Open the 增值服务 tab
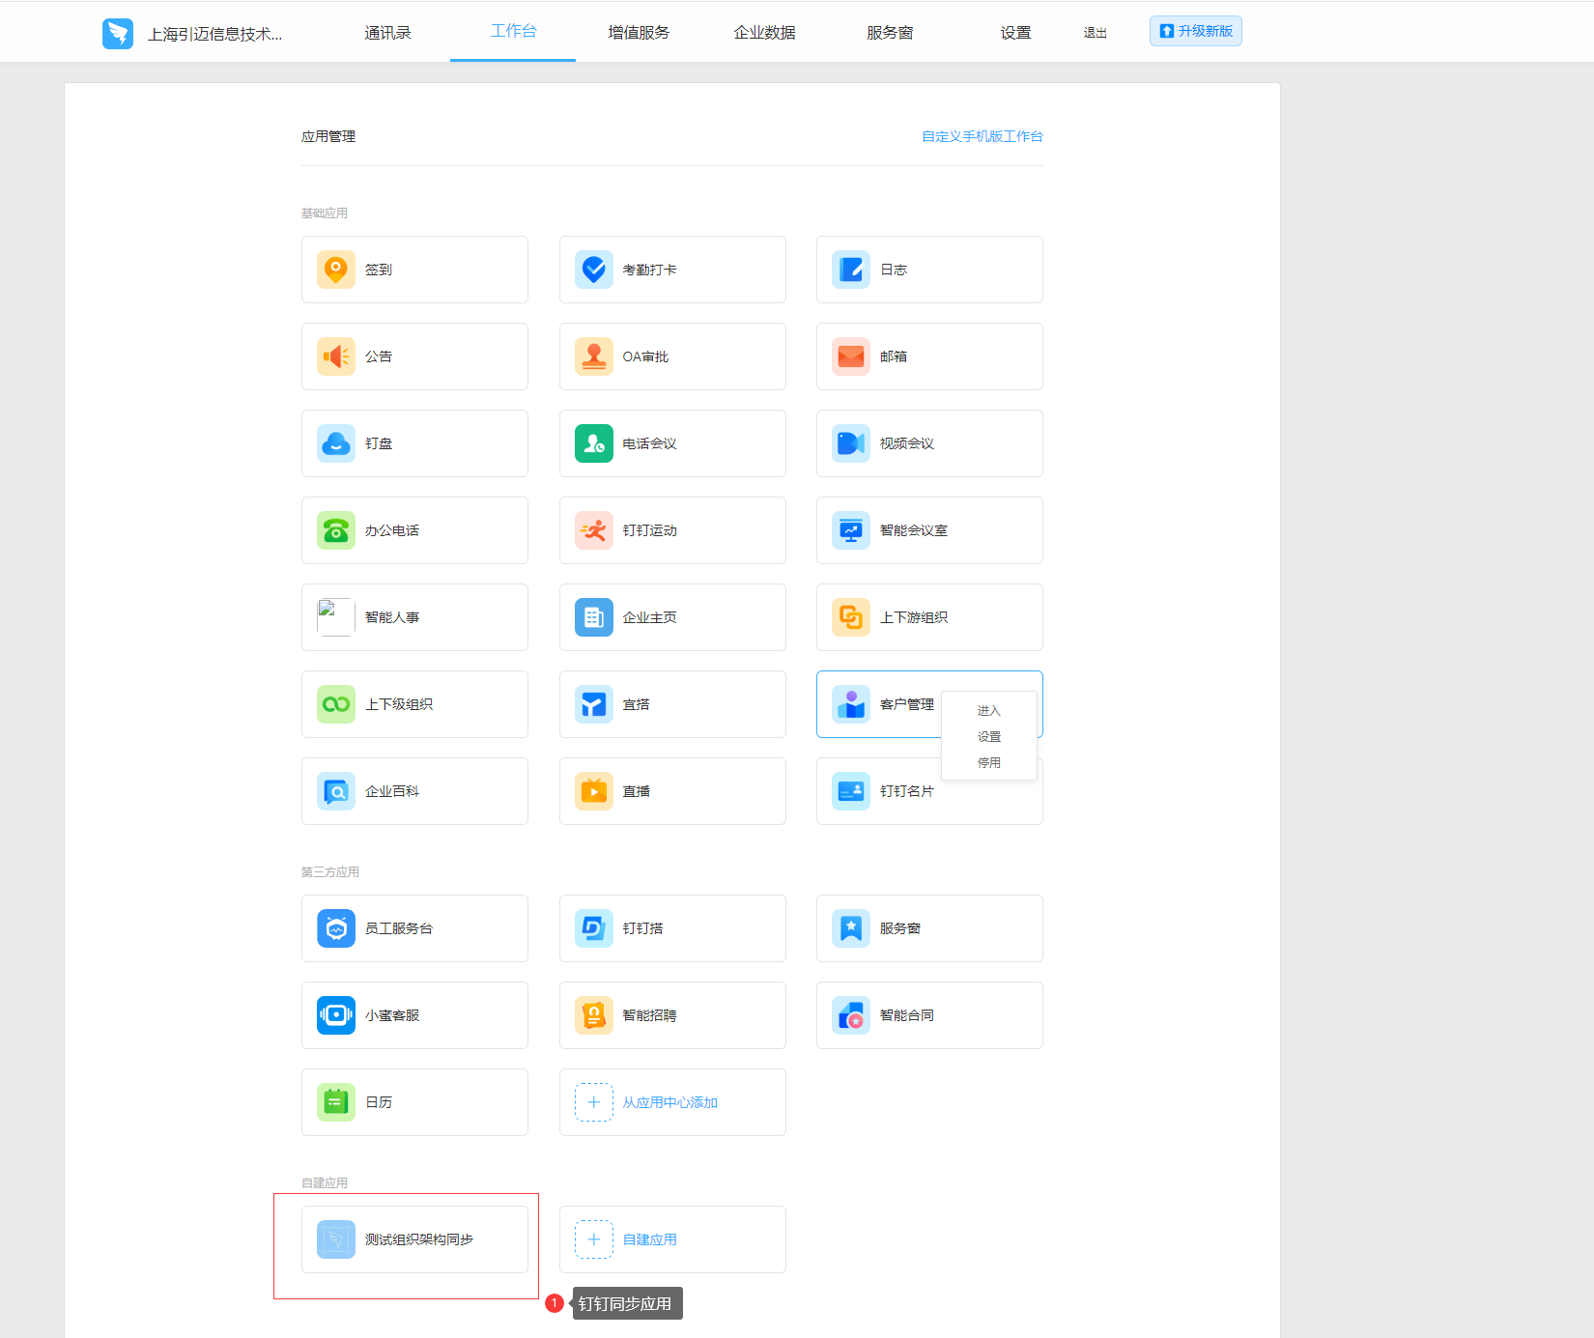 [639, 33]
